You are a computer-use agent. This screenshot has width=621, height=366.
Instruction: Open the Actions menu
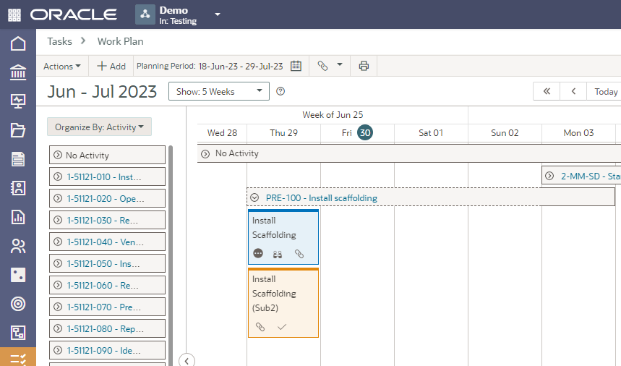(x=62, y=66)
